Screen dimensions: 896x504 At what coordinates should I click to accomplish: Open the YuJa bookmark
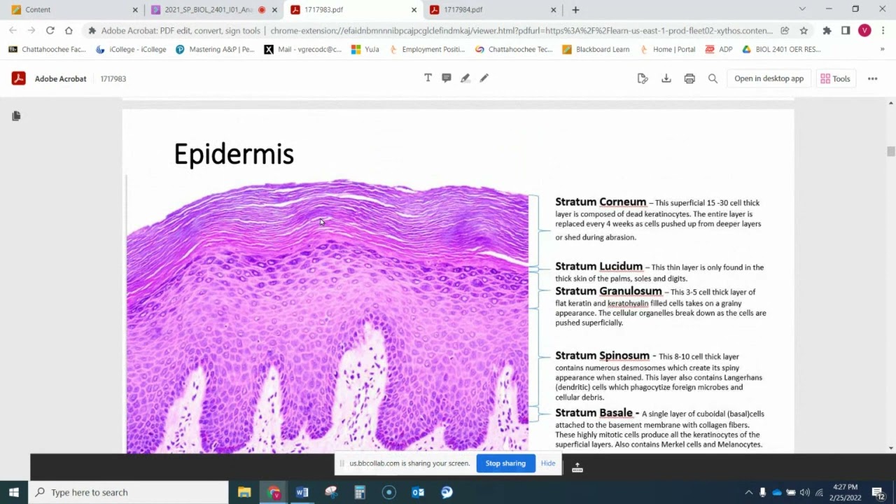tap(365, 49)
